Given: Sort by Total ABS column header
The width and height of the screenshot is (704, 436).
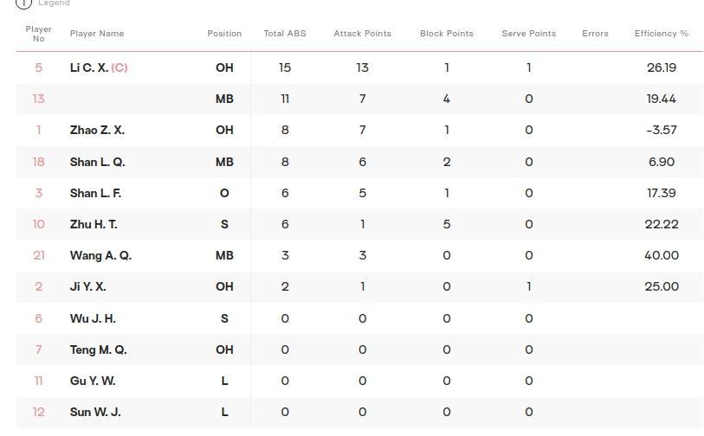Looking at the screenshot, I should click(285, 34).
